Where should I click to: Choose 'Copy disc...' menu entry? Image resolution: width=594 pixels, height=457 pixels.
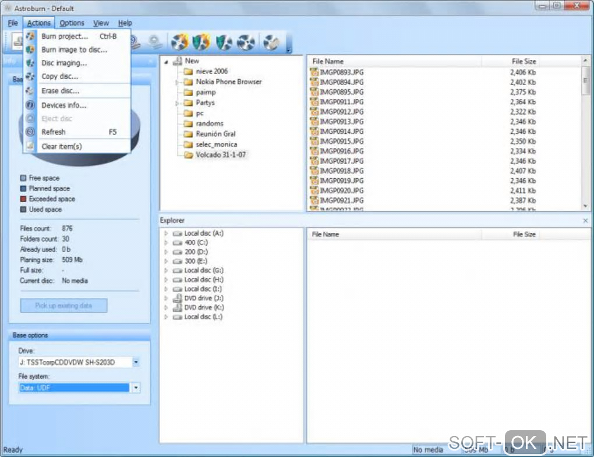tap(77, 76)
